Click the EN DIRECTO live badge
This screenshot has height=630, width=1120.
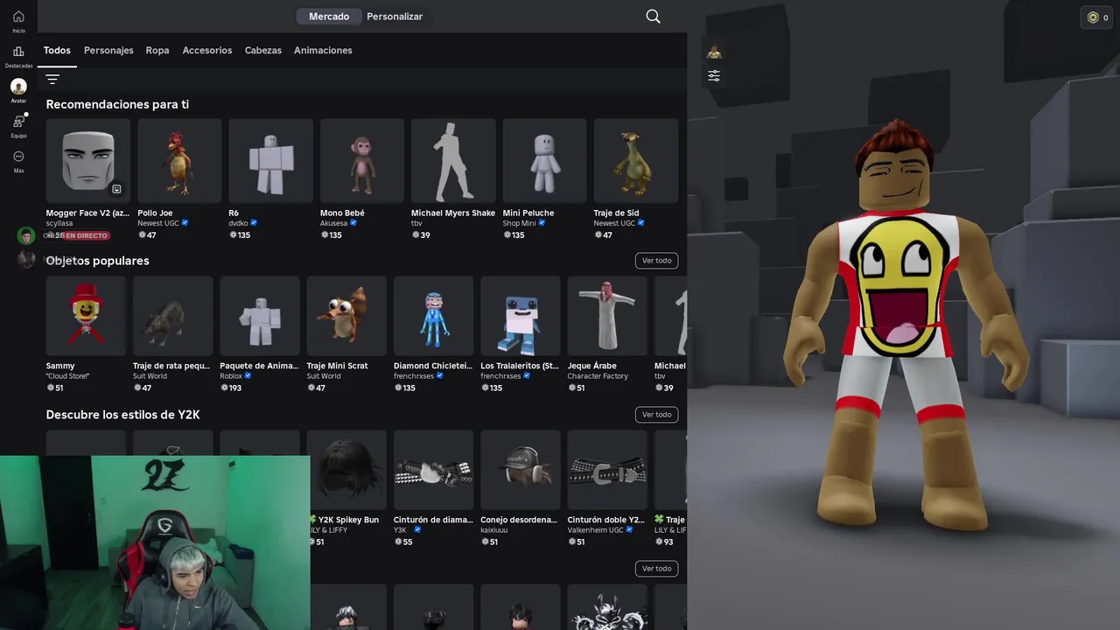click(x=85, y=236)
